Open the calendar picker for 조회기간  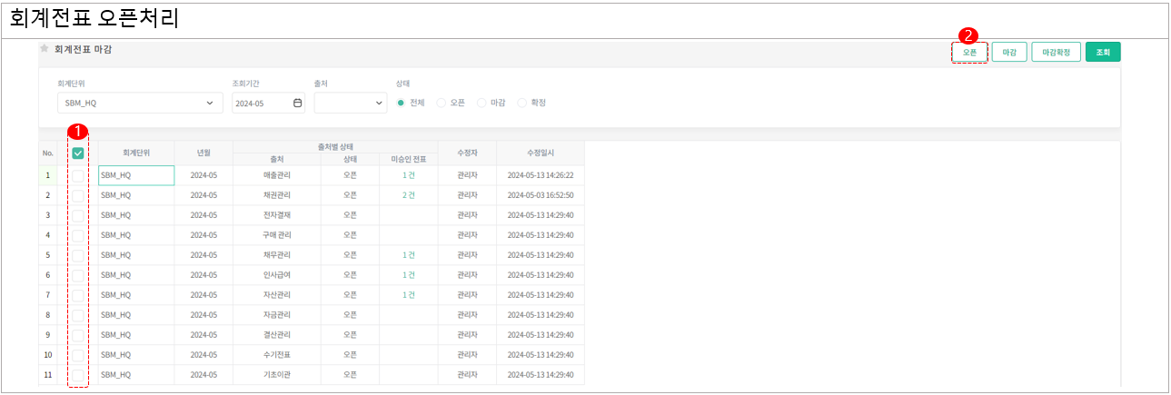pos(297,104)
